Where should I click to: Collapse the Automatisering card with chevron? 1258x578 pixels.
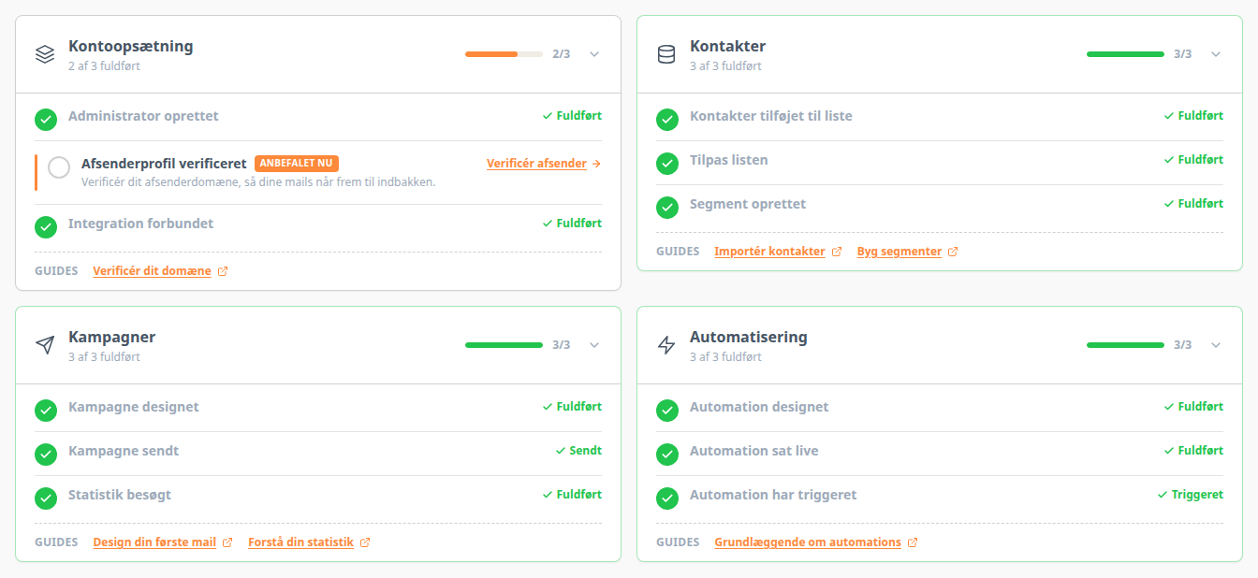(1216, 345)
